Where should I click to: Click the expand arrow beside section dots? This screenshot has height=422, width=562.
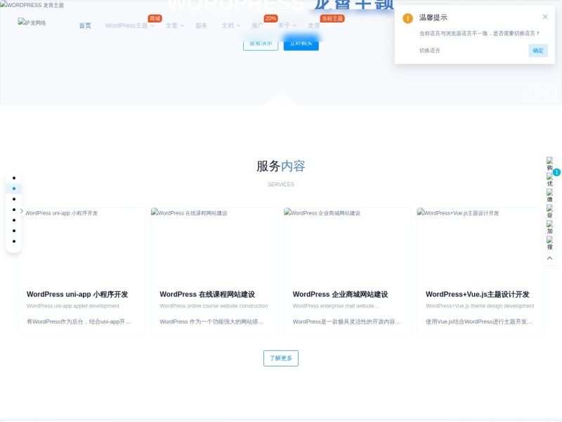click(22, 211)
